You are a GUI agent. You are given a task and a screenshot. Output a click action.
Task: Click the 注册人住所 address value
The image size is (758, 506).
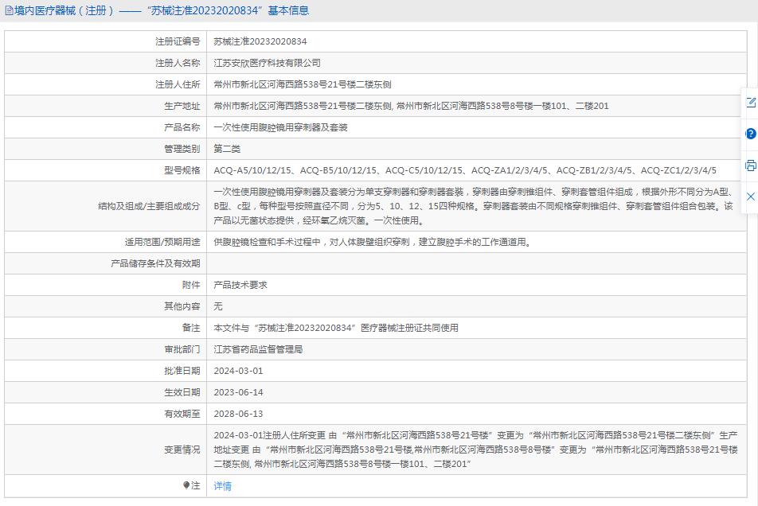[x=302, y=84]
